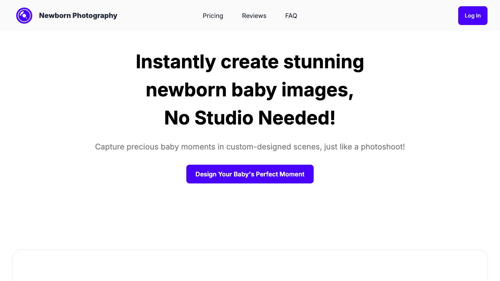Click the word "stunning" in the headline
Viewport: 500px width, 281px height.
point(323,62)
